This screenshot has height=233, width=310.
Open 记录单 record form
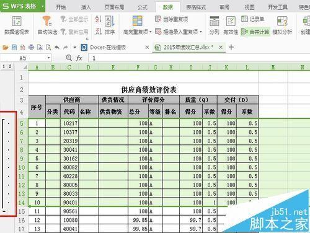tap(253, 19)
